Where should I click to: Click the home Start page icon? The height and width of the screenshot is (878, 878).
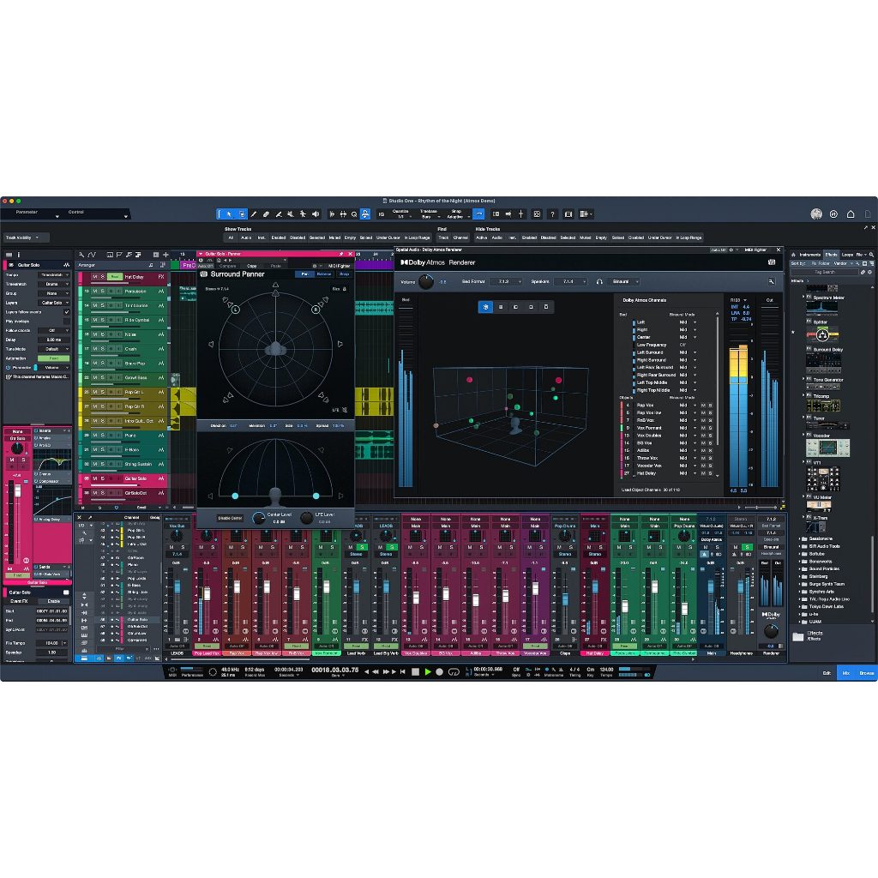(x=850, y=213)
